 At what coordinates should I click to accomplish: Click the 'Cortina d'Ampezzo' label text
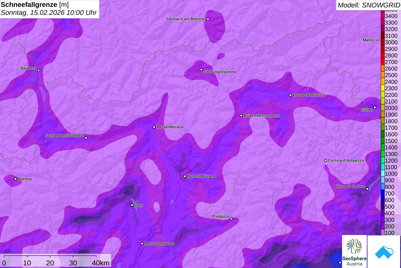(x=346, y=161)
